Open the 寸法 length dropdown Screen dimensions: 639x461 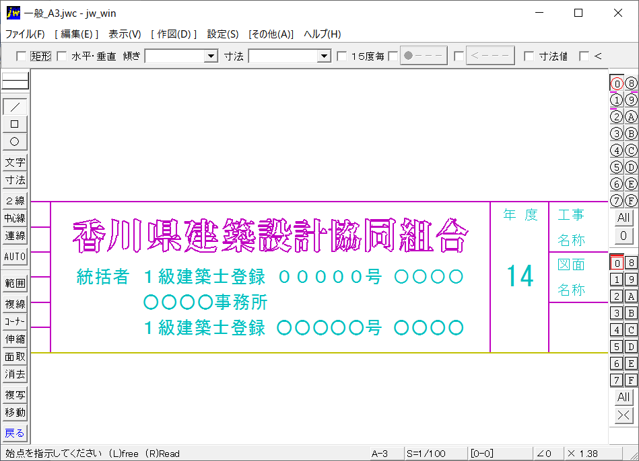pos(324,56)
